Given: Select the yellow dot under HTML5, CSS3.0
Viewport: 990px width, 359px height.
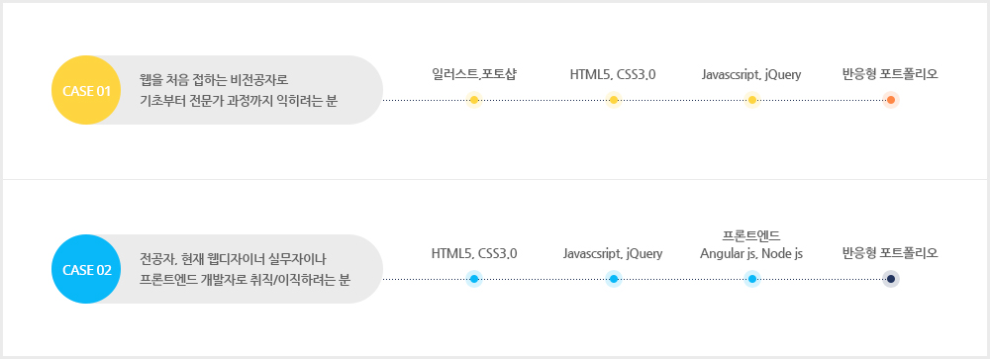Looking at the screenshot, I should (613, 100).
